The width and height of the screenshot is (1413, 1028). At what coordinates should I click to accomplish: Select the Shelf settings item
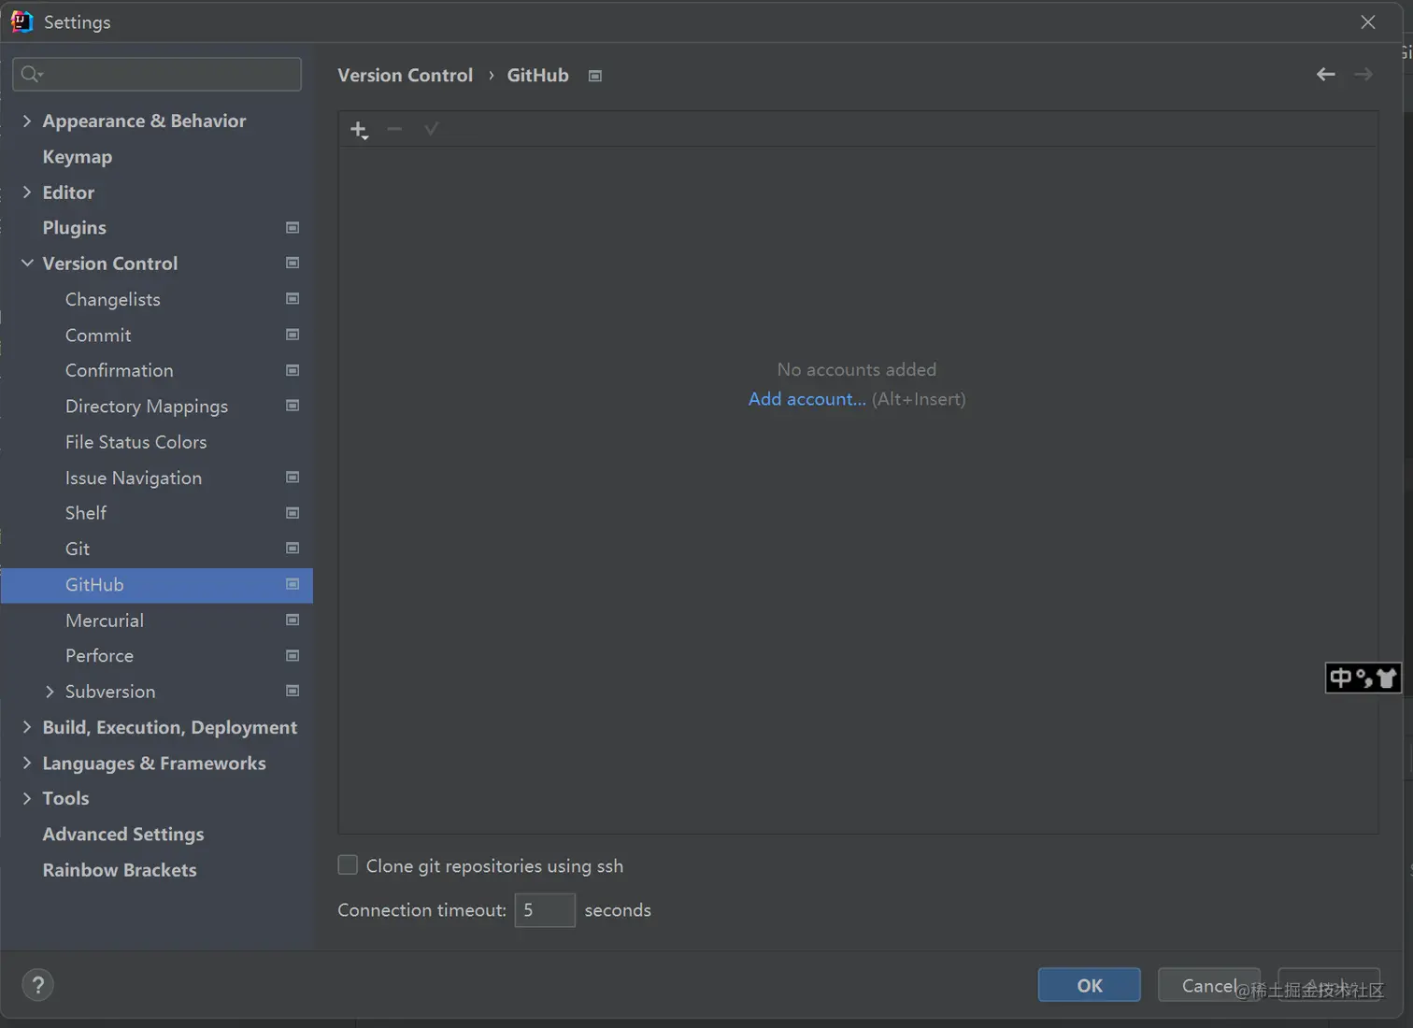(86, 513)
